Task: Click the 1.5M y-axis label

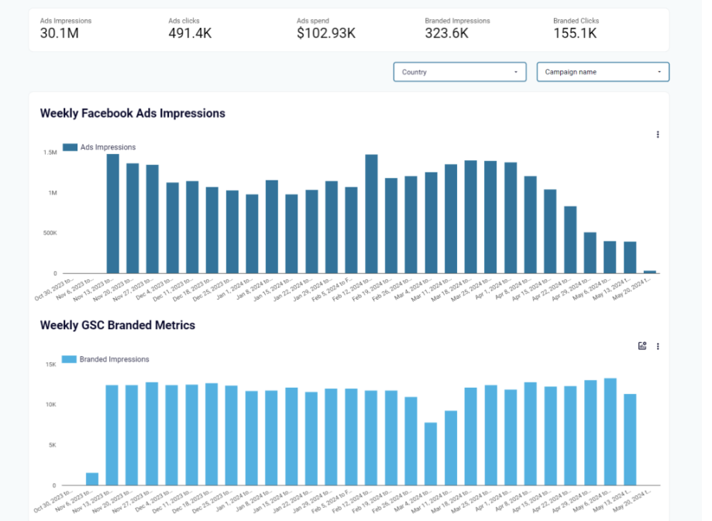Action: pyautogui.click(x=50, y=153)
